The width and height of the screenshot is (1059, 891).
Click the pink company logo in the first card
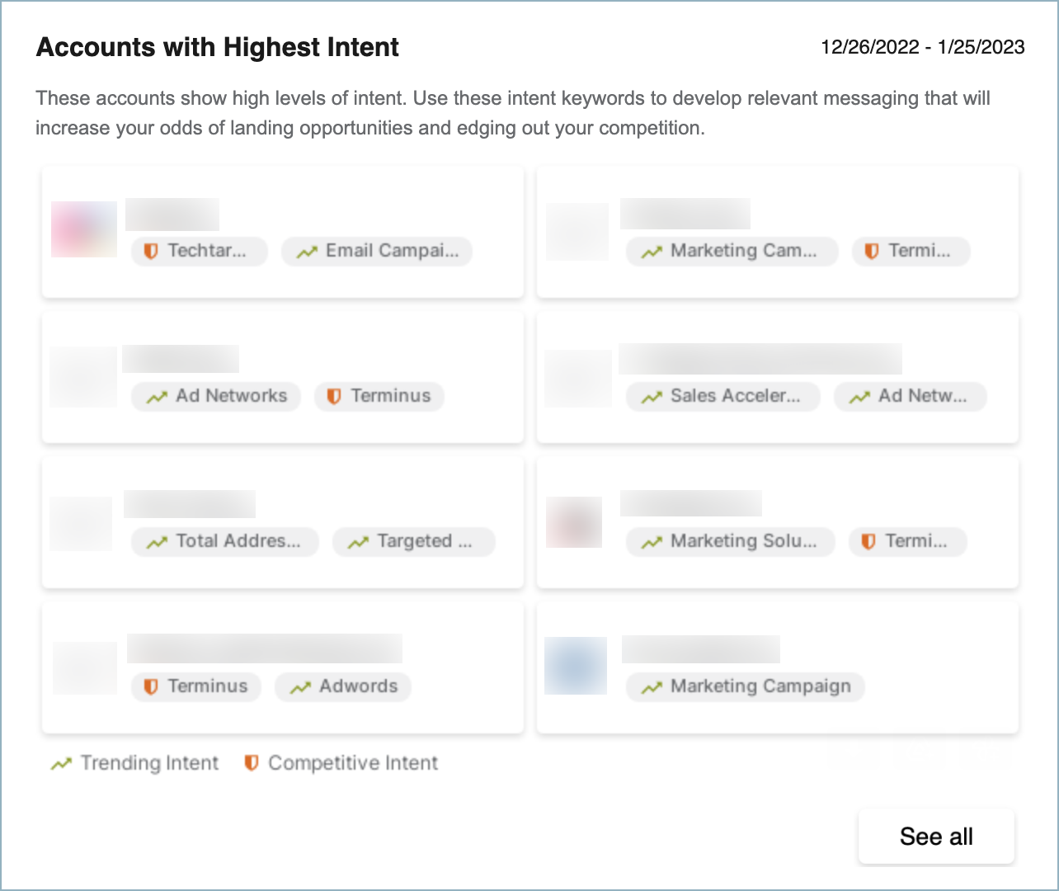coord(83,229)
